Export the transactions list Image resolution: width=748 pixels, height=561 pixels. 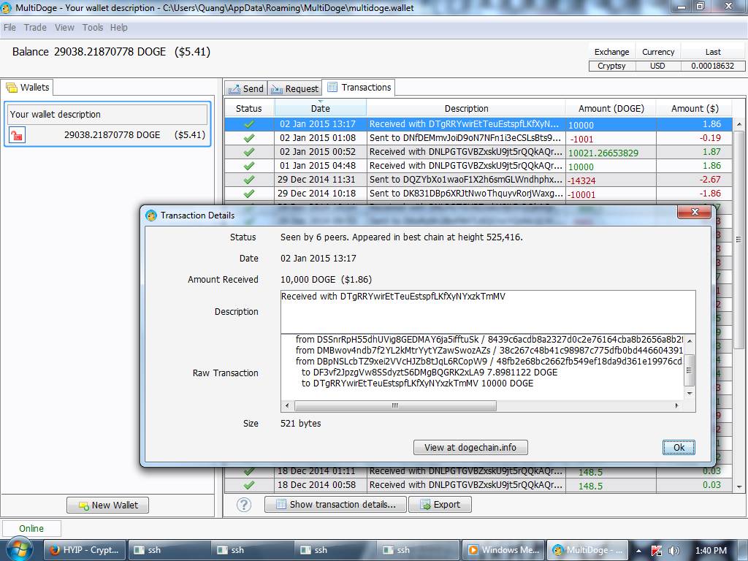coord(440,505)
